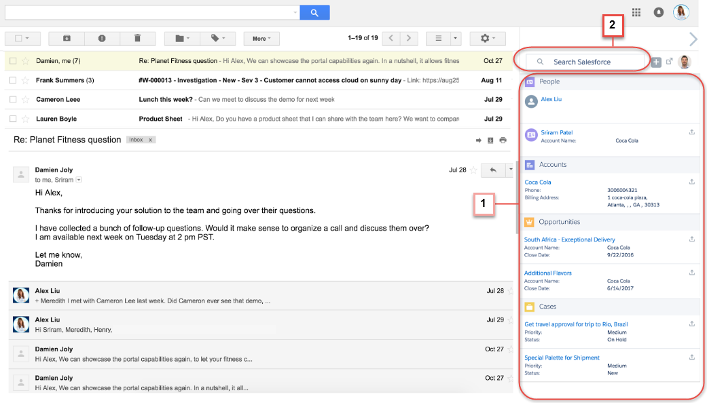Open the Sriram Patel contact link
Viewport: 707px width, 403px height.
point(557,132)
